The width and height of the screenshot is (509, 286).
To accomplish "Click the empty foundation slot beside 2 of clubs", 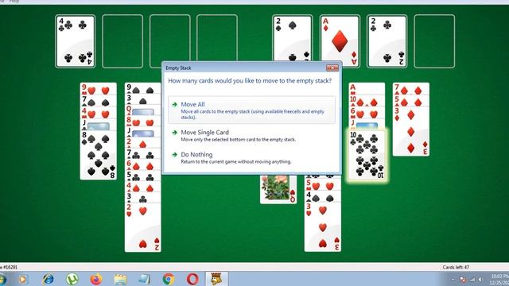I will click(x=434, y=41).
